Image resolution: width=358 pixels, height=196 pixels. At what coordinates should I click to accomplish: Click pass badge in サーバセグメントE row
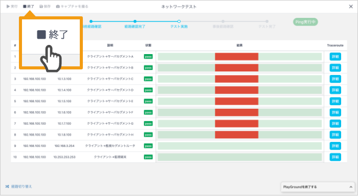tap(148, 101)
